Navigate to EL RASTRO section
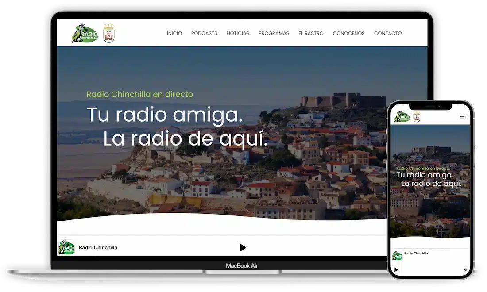487x292 pixels. pos(311,33)
